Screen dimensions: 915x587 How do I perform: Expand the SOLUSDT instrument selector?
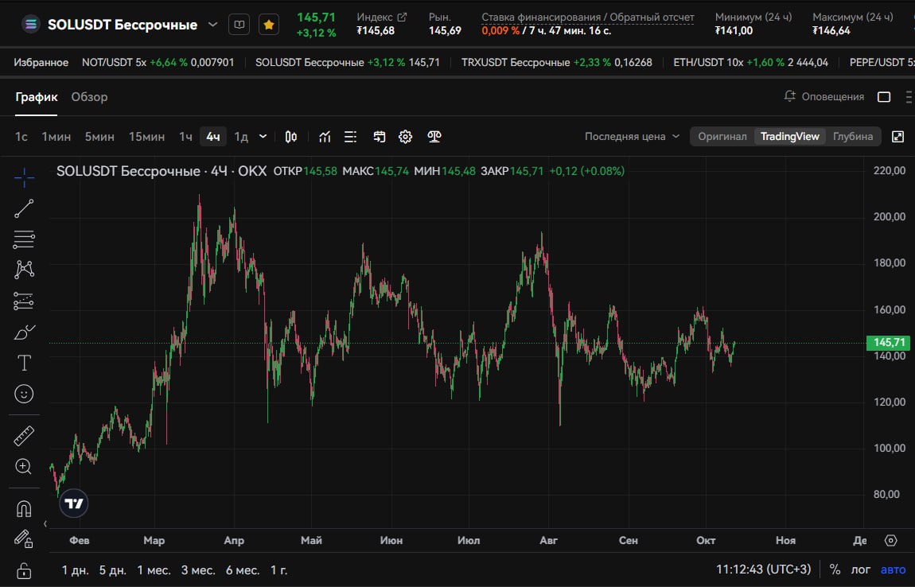pos(213,25)
